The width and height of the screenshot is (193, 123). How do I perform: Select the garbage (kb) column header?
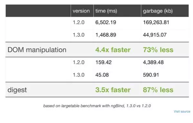coord(158,11)
